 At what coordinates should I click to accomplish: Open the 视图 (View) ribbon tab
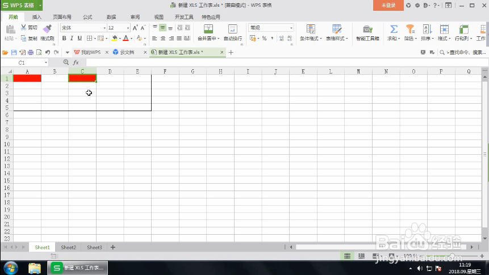click(158, 17)
